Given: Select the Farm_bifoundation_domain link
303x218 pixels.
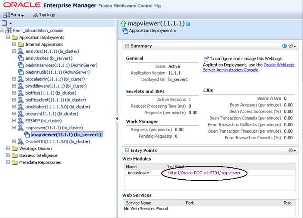Looking at the screenshot, I should [x=38, y=31].
